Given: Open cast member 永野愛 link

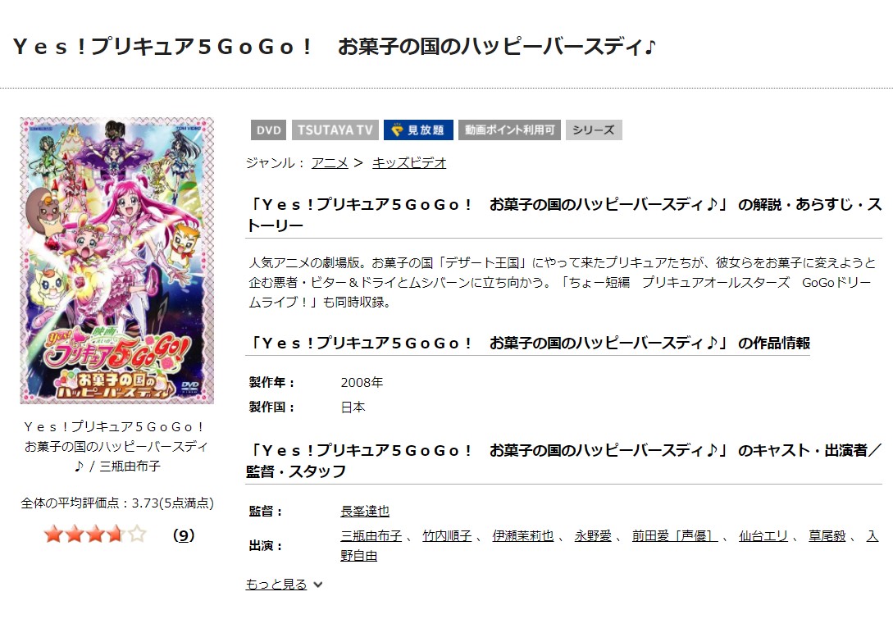Looking at the screenshot, I should [593, 536].
